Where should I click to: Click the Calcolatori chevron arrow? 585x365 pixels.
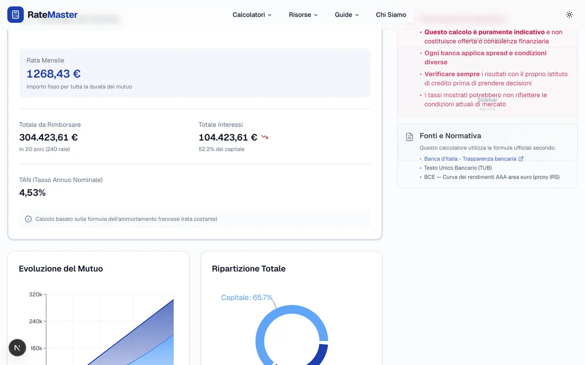[270, 15]
